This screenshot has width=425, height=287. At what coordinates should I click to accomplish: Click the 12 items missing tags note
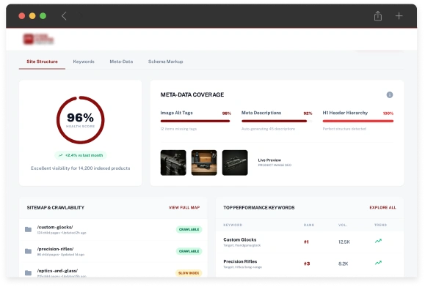point(178,129)
